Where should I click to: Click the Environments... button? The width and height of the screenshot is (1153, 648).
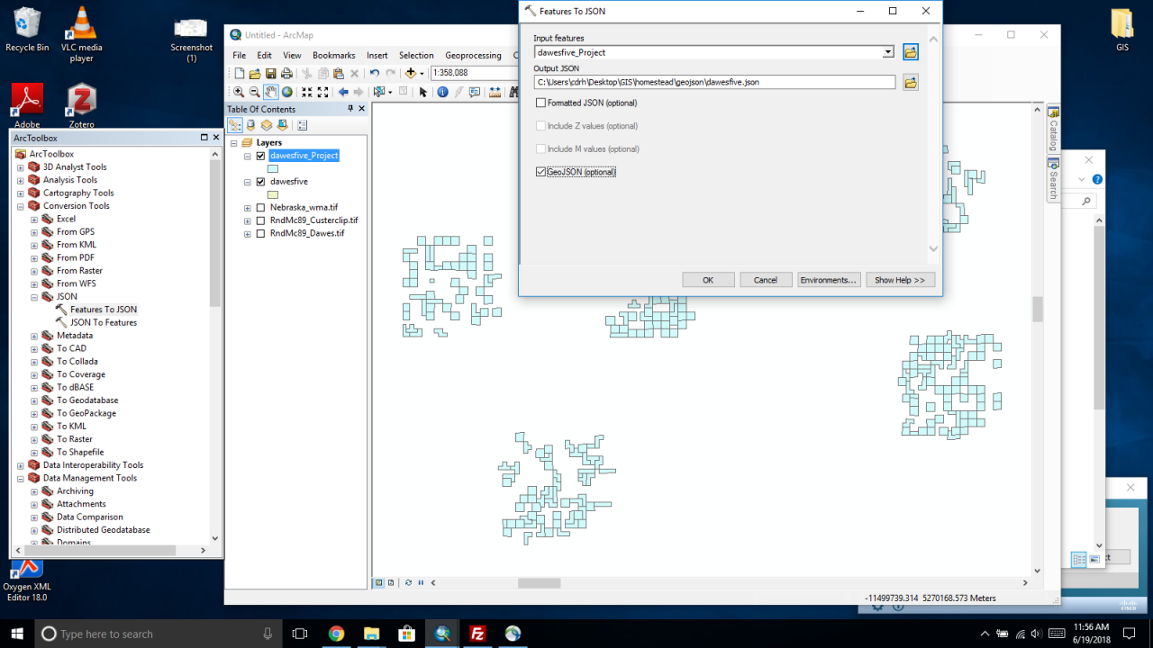pyautogui.click(x=828, y=280)
